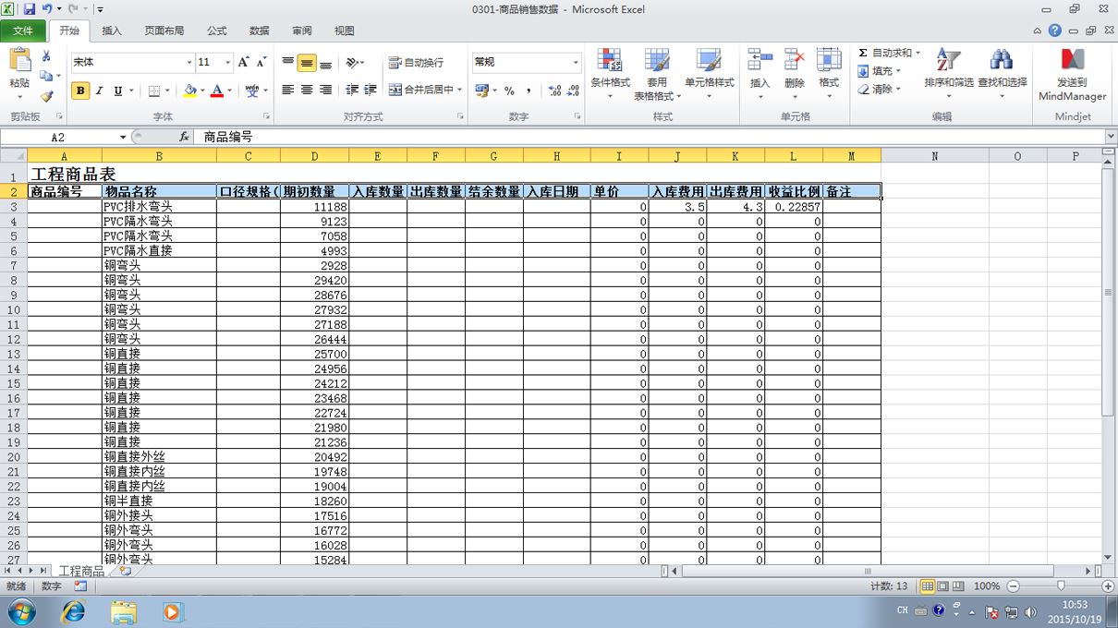1118x628 pixels.
Task: Click the decrease indent icon
Action: [x=352, y=90]
